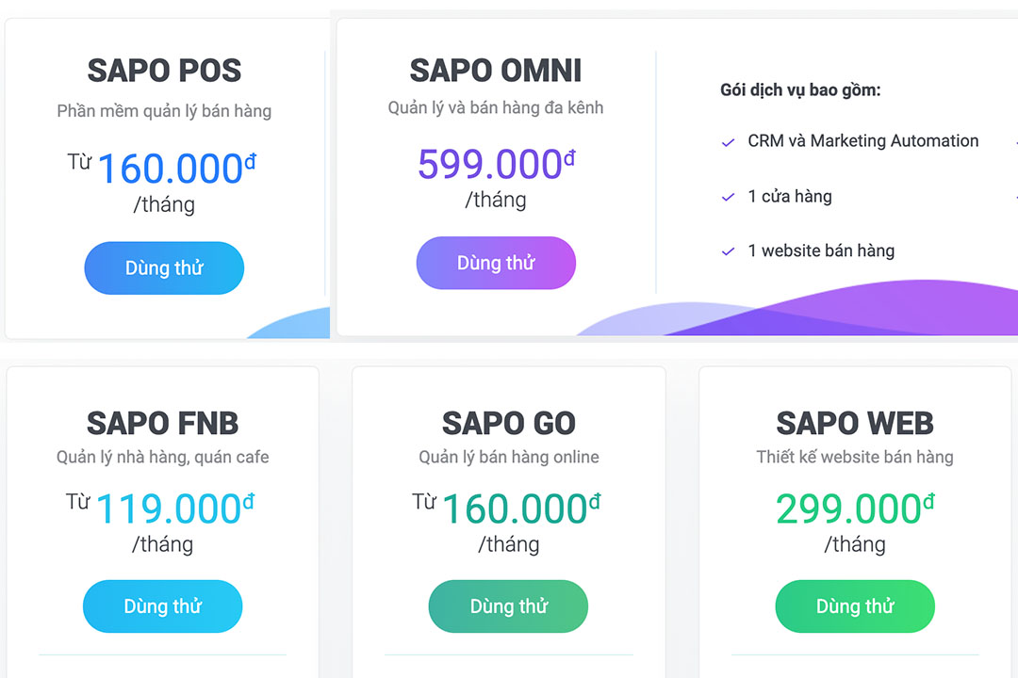Select the SAPO WEB heading

(x=854, y=423)
